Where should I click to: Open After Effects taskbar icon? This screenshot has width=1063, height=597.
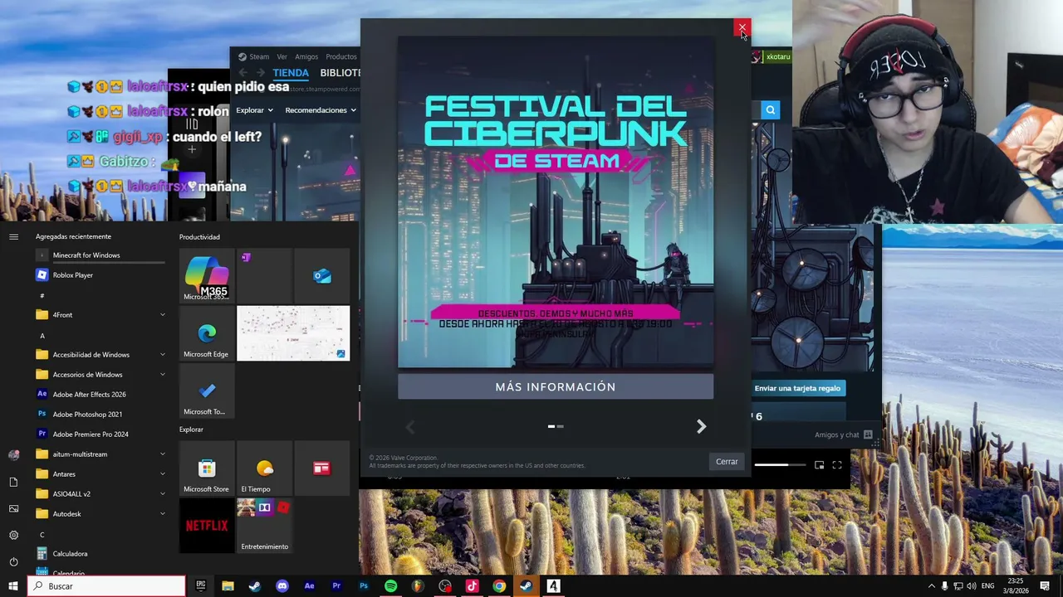(x=309, y=586)
